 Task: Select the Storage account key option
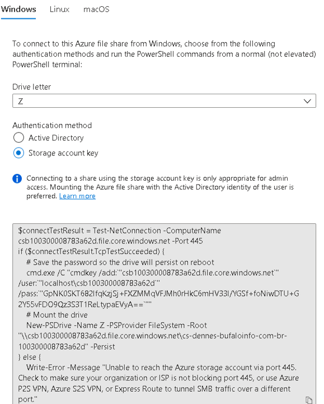[19, 153]
